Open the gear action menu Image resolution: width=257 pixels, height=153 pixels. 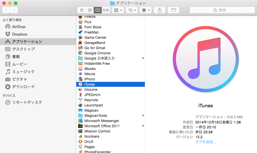coord(146,10)
